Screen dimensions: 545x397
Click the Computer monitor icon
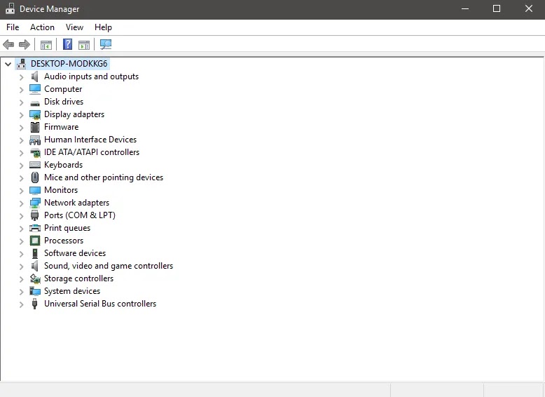pyautogui.click(x=35, y=89)
